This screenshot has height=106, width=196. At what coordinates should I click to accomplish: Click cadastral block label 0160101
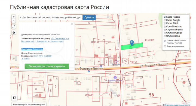pyautogui.click(x=95, y=42)
